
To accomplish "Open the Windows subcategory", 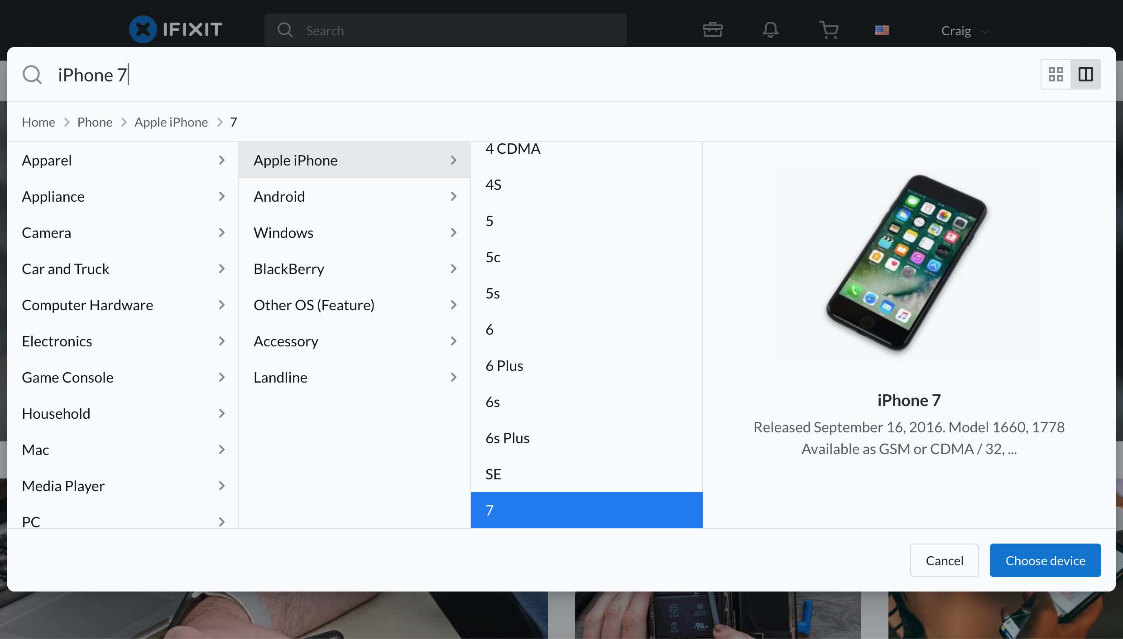I will (355, 232).
